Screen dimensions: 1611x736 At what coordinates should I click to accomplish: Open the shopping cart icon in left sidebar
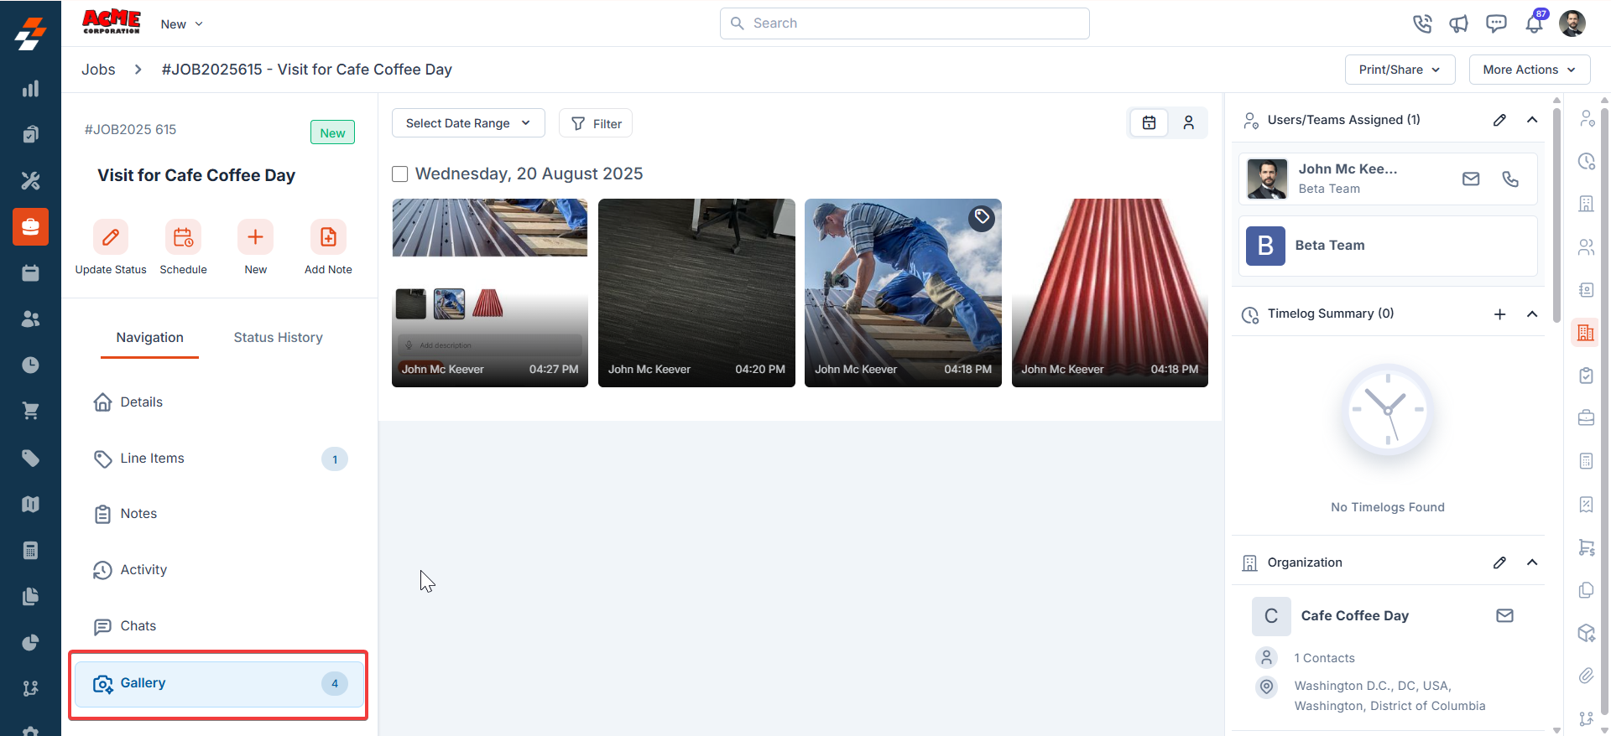click(30, 411)
